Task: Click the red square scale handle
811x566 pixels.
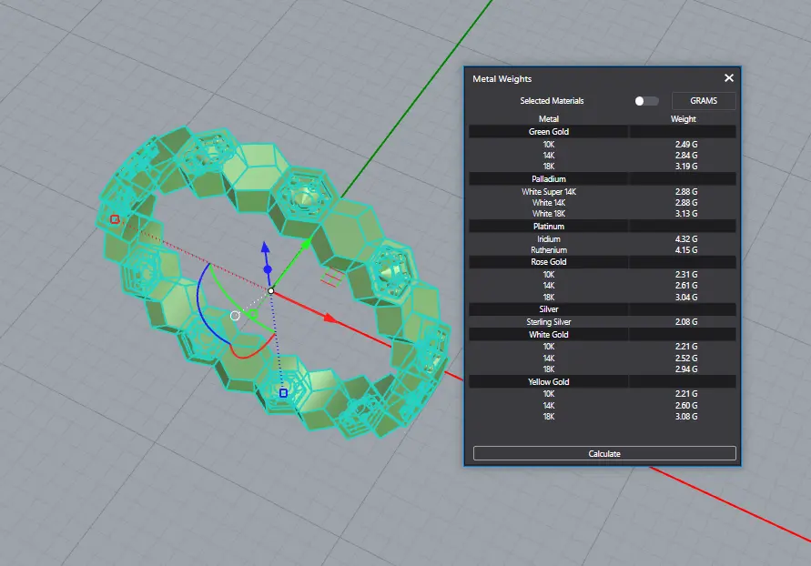Action: pos(115,219)
